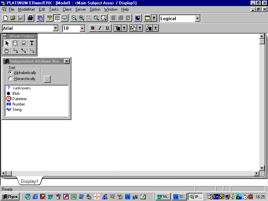
Task: Click the ellipsis button beside Sort
Action: click(x=47, y=79)
